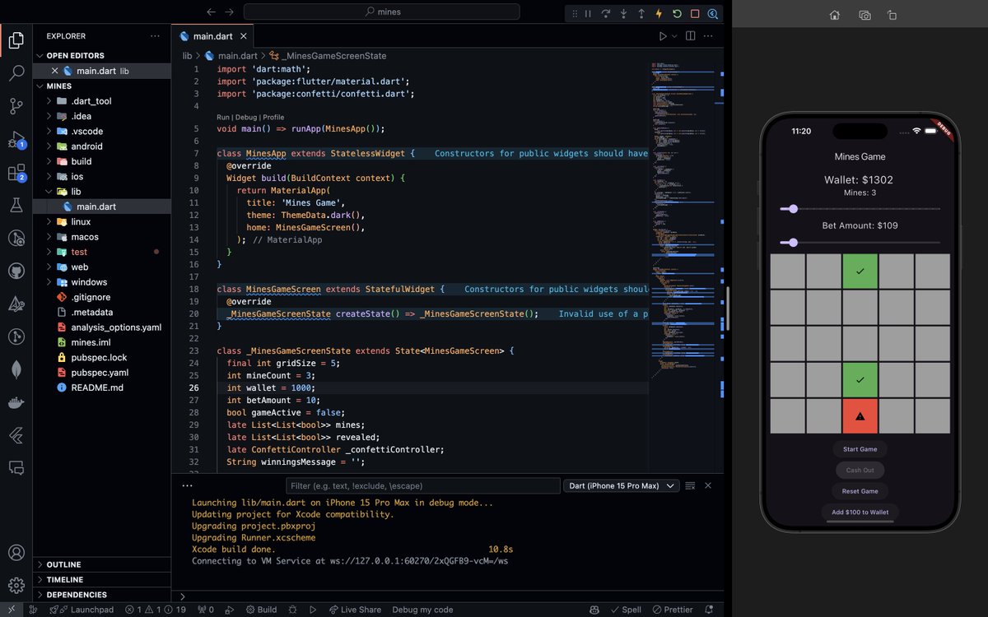
Task: Tap Add $100 to Wallet button
Action: [860, 512]
